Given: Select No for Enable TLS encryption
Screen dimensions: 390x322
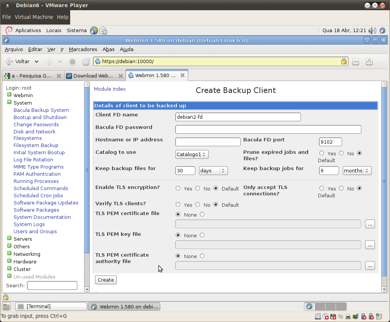Looking at the screenshot, I should (198, 189).
